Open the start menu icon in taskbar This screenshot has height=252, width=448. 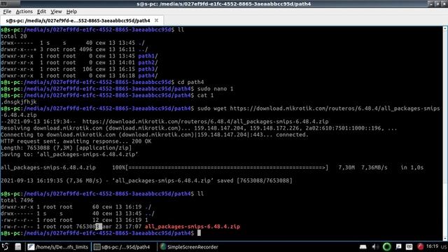tap(5, 246)
